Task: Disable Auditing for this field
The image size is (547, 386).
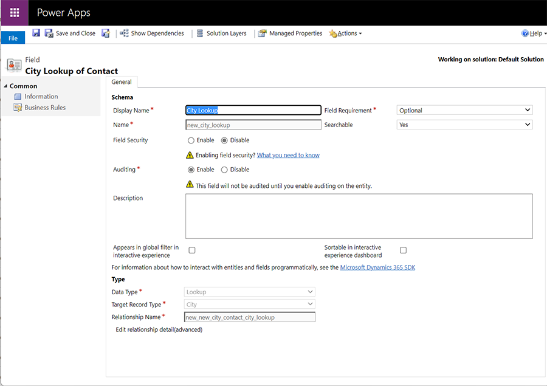Action: click(225, 169)
